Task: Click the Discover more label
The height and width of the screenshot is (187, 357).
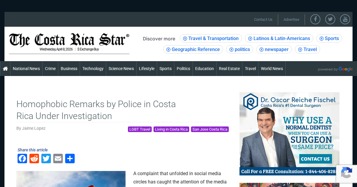Action: 159,39
